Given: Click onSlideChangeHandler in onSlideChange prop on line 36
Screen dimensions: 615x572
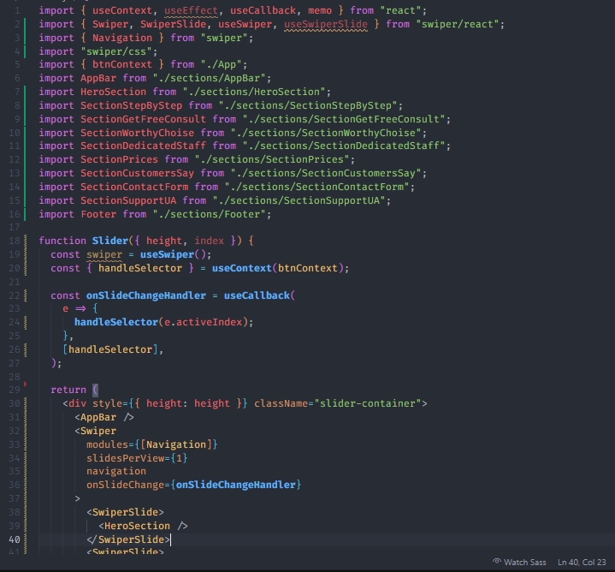Looking at the screenshot, I should tap(235, 485).
